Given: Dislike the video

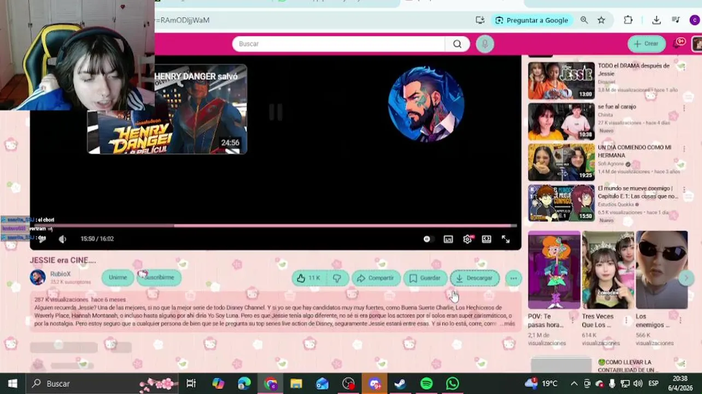Looking at the screenshot, I should click(x=337, y=278).
